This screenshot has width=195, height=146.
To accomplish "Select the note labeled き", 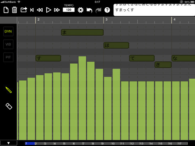I will click(x=163, y=65).
